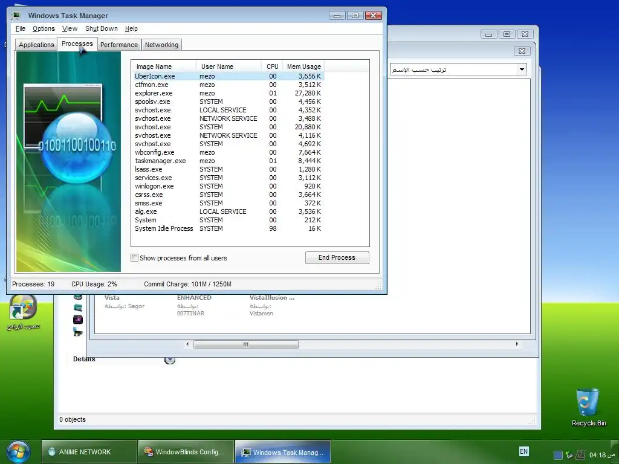Screen dimensions: 619x464
Task: Select svchost.exe row using 4,116 K
Action: [x=228, y=135]
